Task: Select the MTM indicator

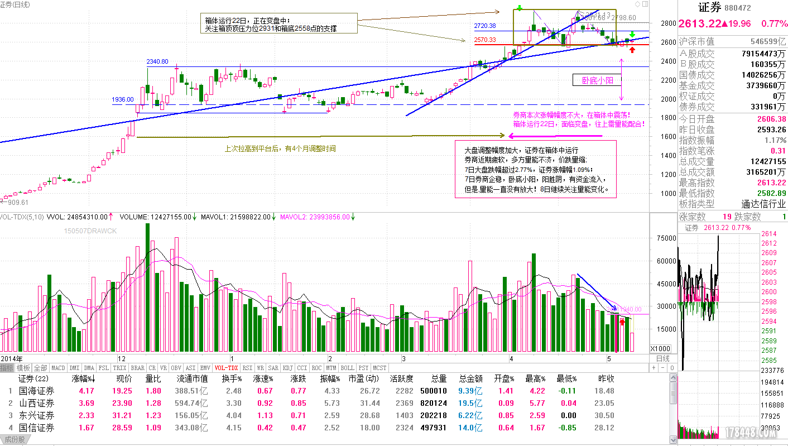Action: 331,368
